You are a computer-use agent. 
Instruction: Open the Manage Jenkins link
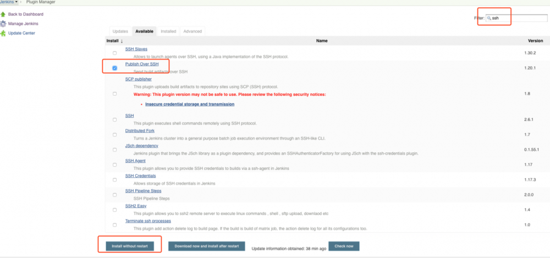pyautogui.click(x=23, y=24)
